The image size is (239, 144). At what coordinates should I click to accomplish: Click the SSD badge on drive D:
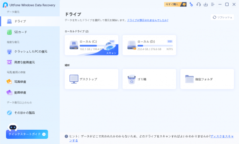tap(170, 41)
